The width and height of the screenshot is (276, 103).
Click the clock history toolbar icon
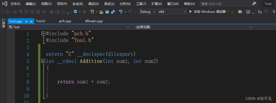(7, 12)
